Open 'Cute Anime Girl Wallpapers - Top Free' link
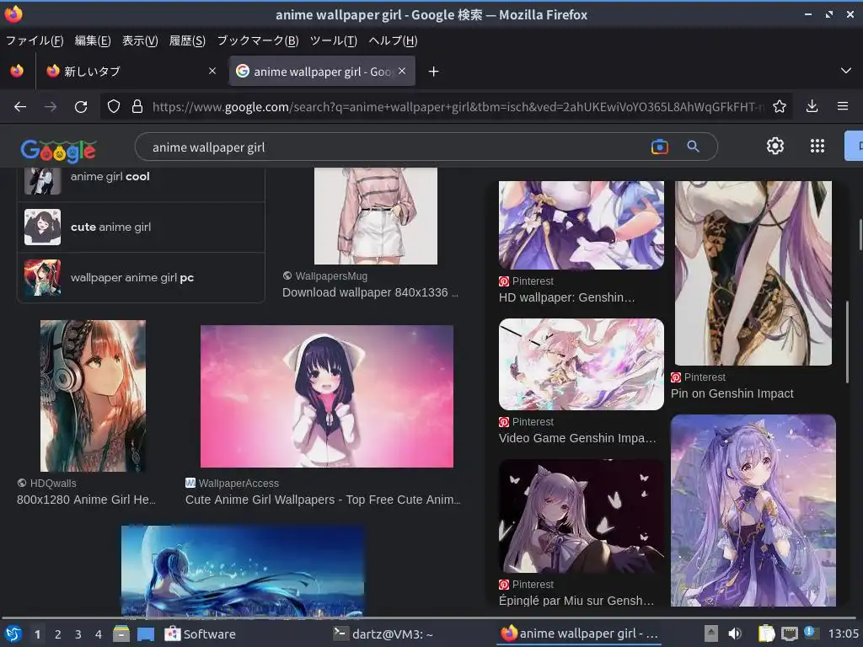The width and height of the screenshot is (863, 647). (323, 500)
